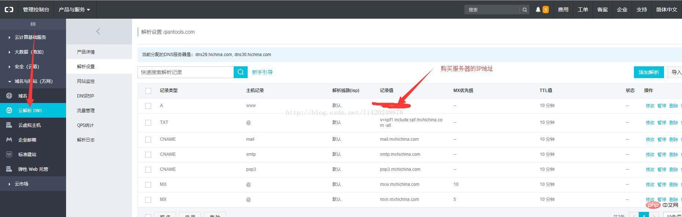The height and width of the screenshot is (217, 682).
Task: Check the CNAME smtp row checkbox
Action: 148,155
